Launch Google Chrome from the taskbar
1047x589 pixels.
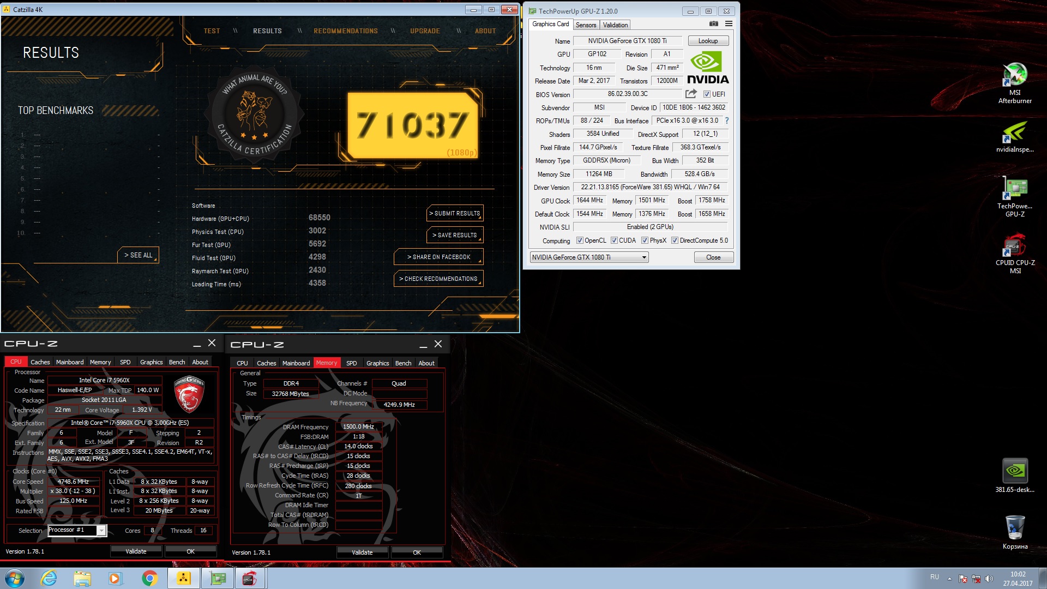click(x=149, y=578)
